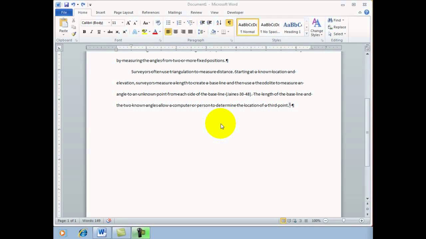Toggle strikethrough on selected text
The image size is (426, 239).
coord(110,32)
